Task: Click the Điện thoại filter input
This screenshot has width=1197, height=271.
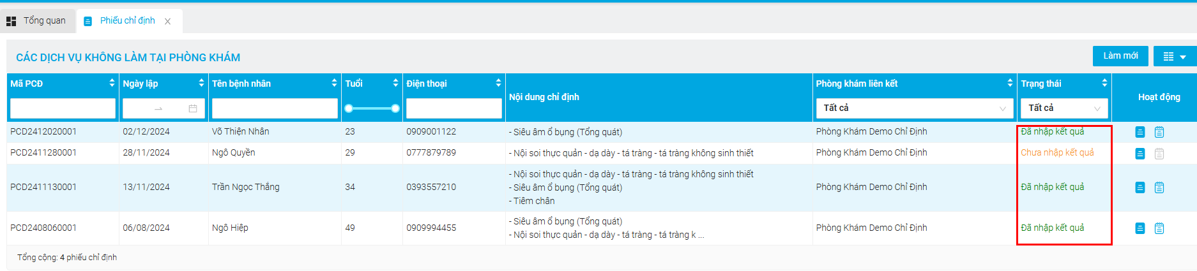Action: [x=454, y=108]
